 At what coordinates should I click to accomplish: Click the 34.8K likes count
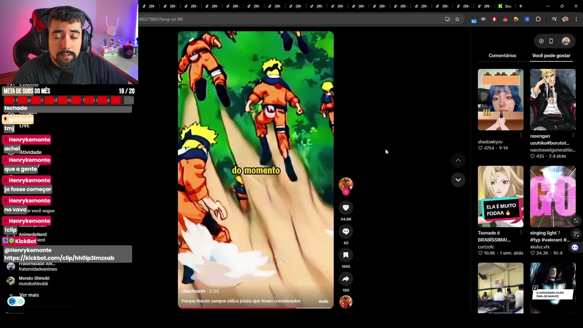pos(346,219)
